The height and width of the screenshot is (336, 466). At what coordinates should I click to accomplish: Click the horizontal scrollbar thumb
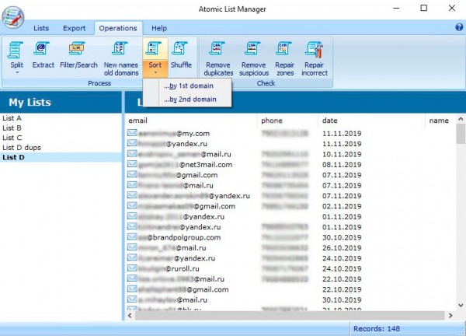point(290,316)
